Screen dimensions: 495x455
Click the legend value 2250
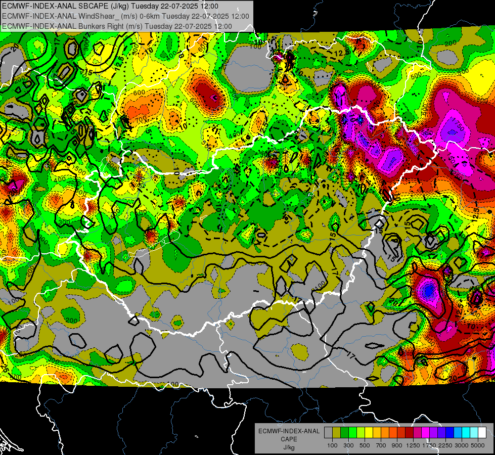click(x=445, y=445)
